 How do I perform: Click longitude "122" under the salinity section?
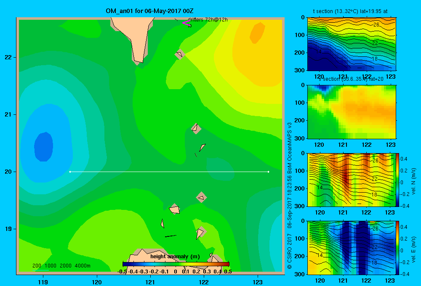coord(367,145)
